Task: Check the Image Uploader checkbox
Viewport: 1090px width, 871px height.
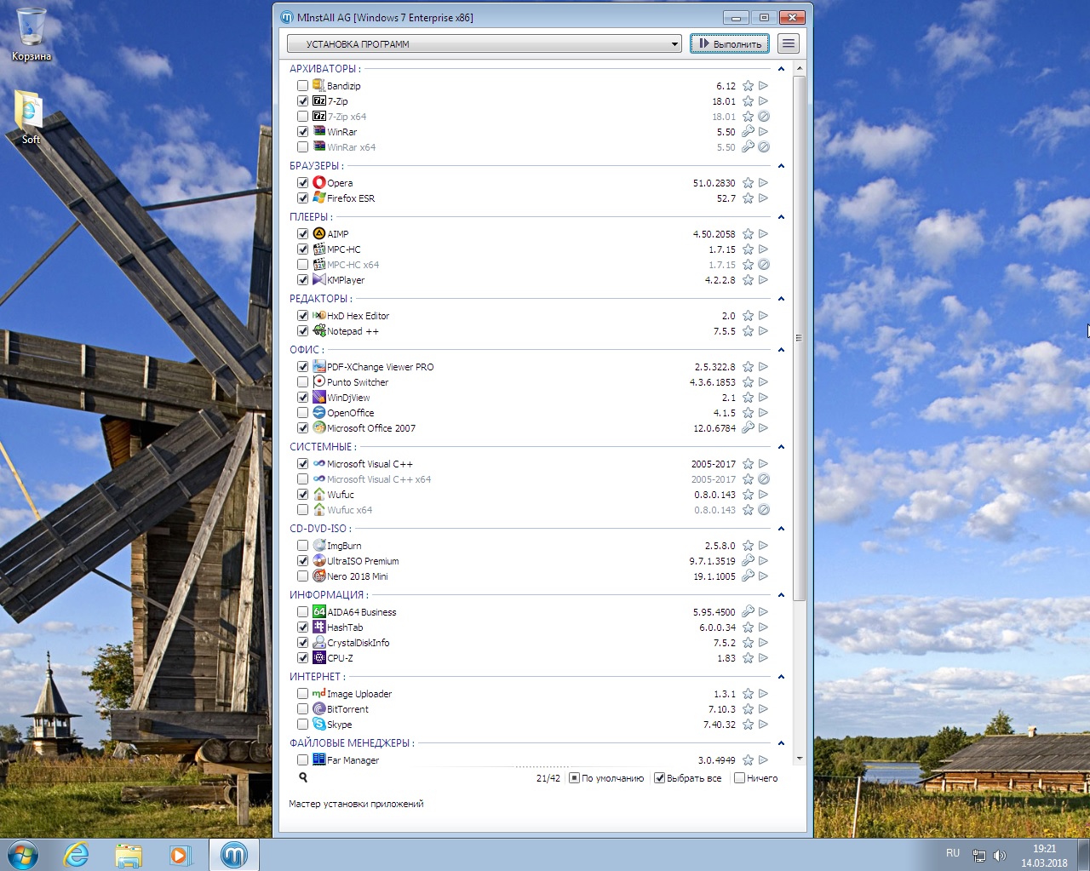Action: point(302,694)
